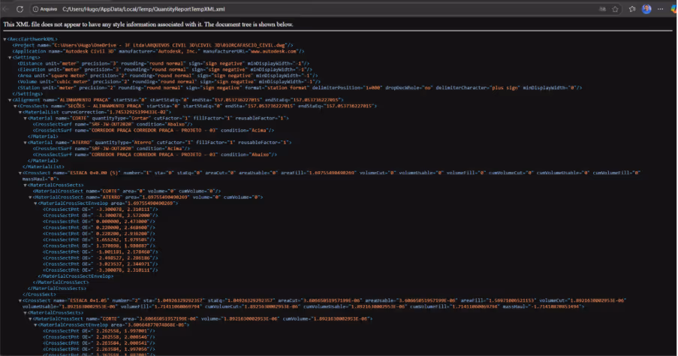Click CrossSectPnt 1.655242, 1.979505 line

pyautogui.click(x=99, y=239)
